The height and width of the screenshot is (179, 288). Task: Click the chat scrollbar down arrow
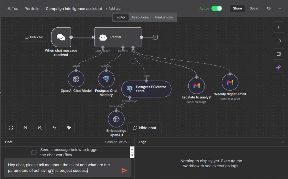132,155
